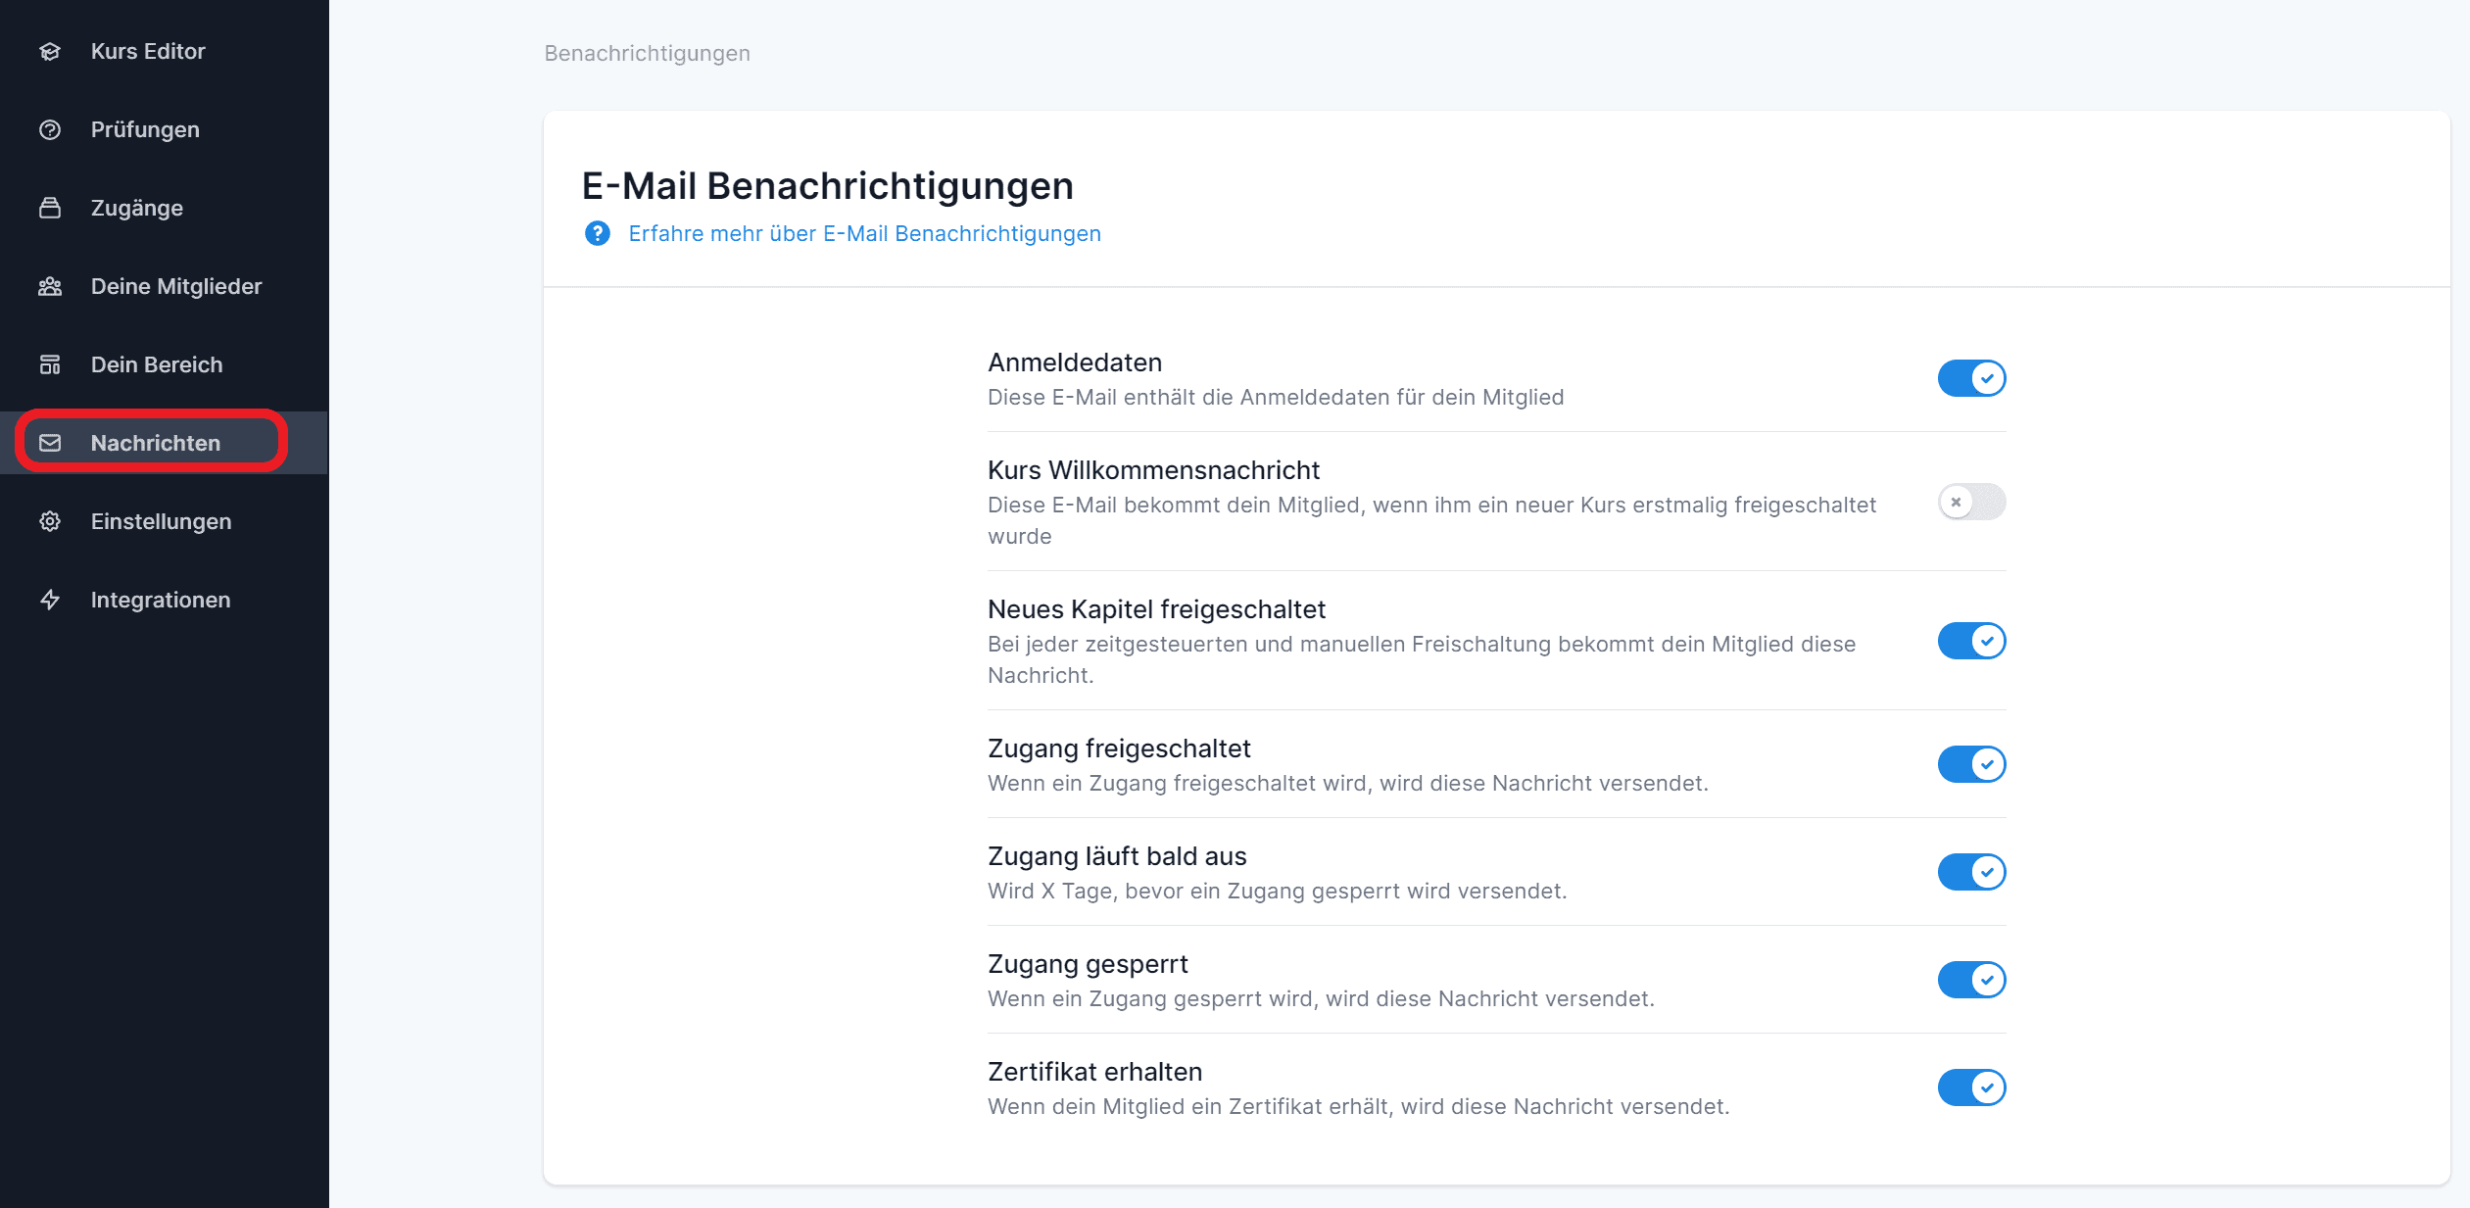Click Zugang freigeschaltet heading
The width and height of the screenshot is (2470, 1208).
tap(1119, 749)
